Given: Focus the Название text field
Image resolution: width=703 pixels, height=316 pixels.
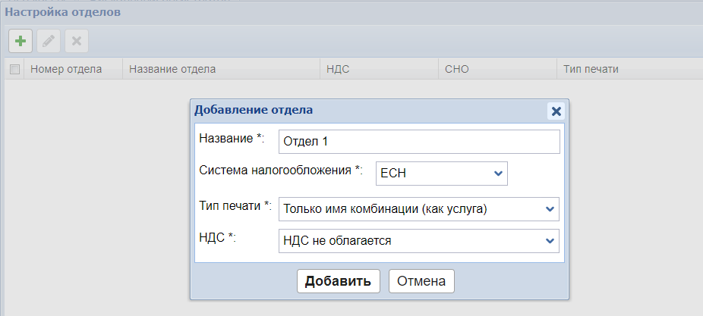Looking at the screenshot, I should [418, 141].
